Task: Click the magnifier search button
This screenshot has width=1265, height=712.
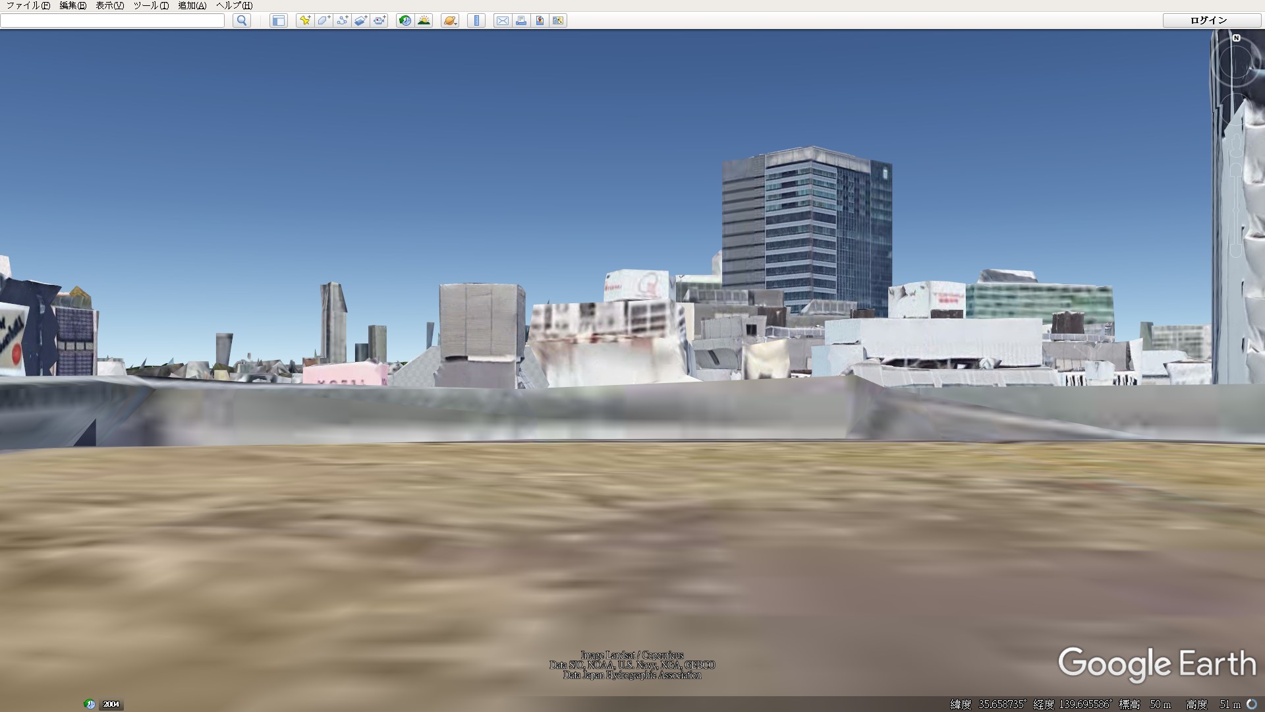Action: coord(242,20)
